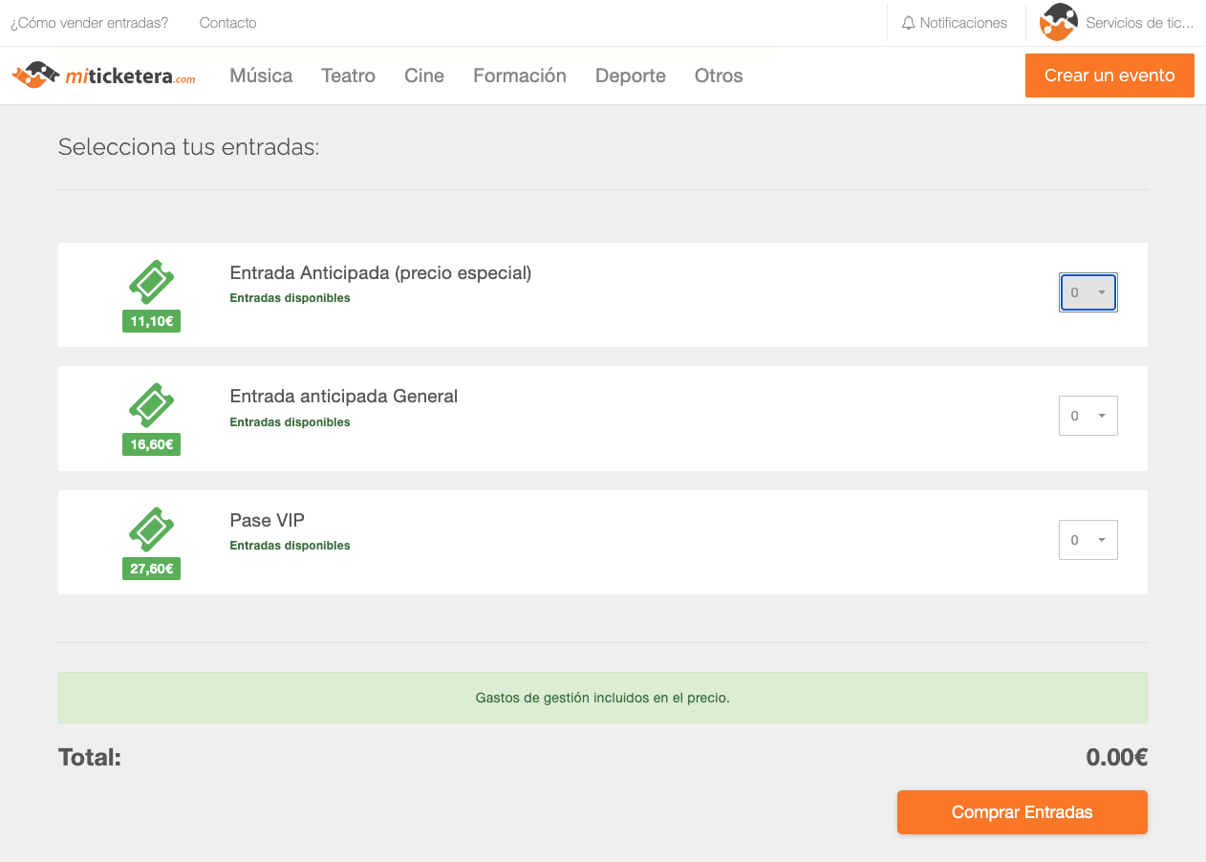Select the Deporte category

(x=630, y=75)
